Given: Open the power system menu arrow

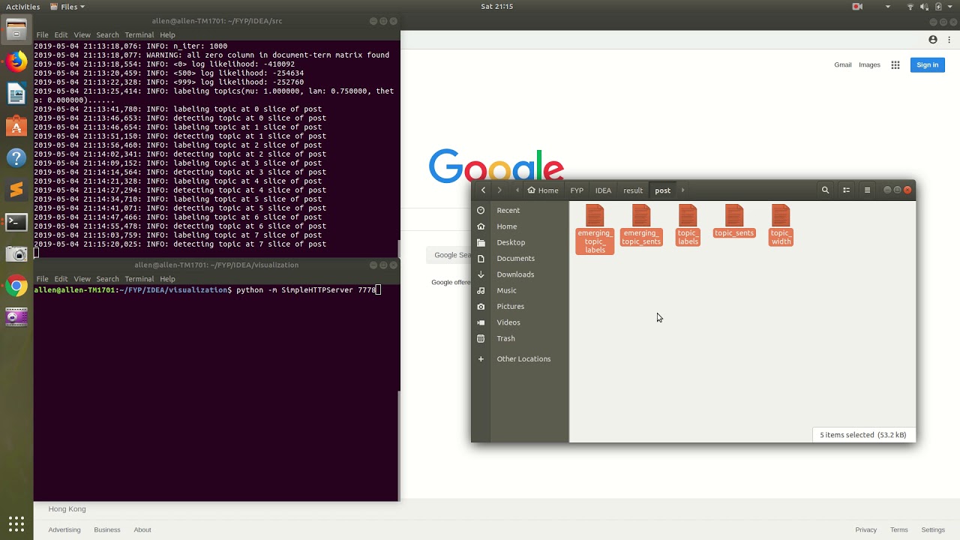Looking at the screenshot, I should 951,7.
